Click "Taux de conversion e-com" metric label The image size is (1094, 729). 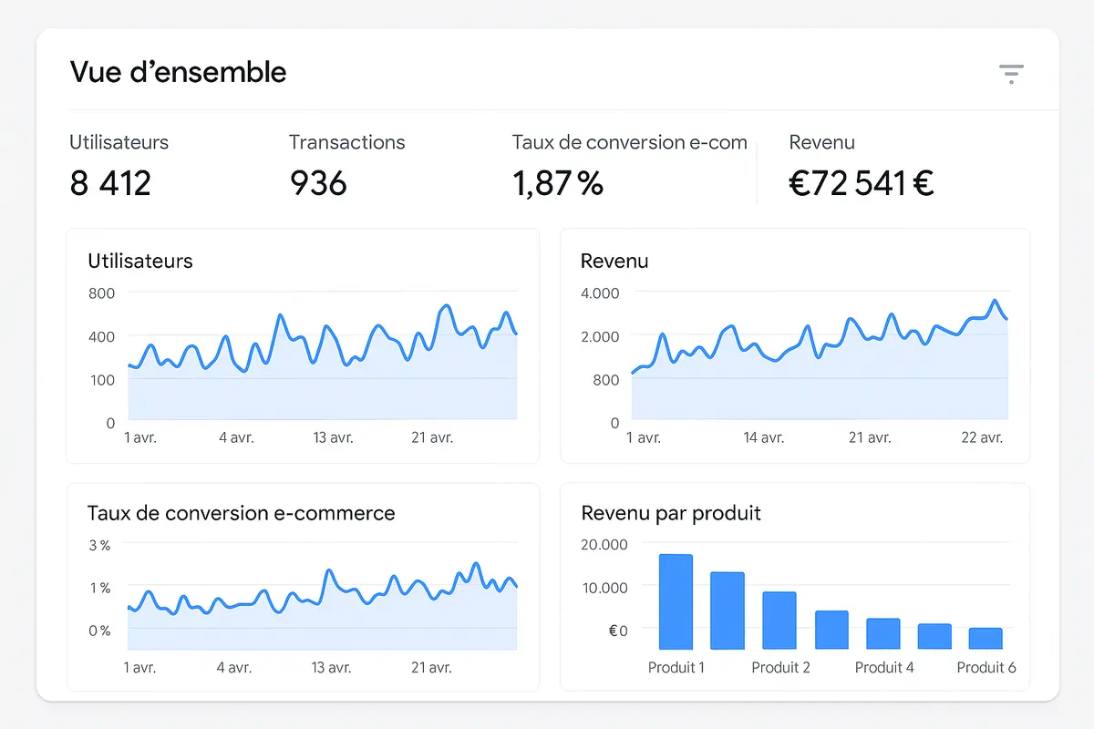(x=629, y=142)
